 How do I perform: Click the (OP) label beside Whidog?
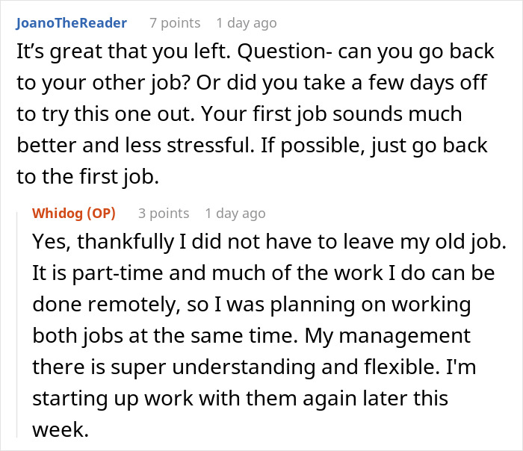tap(101, 214)
